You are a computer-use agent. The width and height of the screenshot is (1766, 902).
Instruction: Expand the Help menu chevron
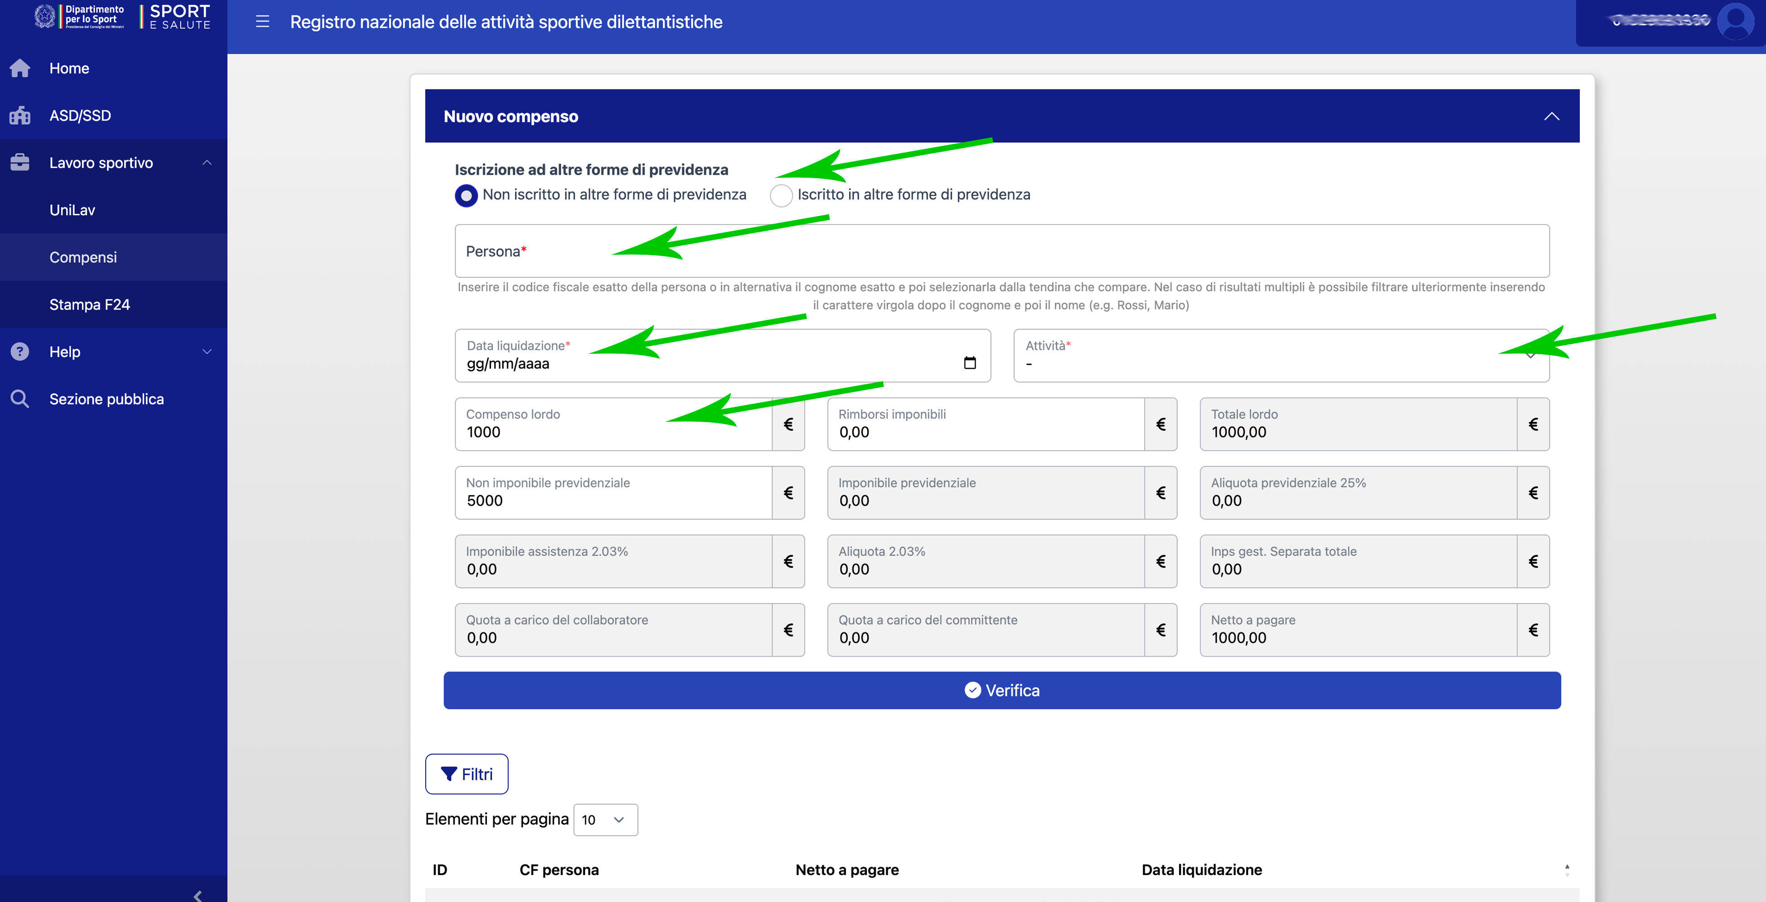point(207,352)
